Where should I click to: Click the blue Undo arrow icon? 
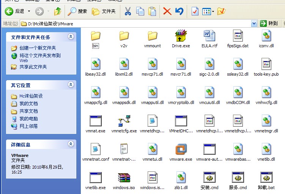point(180,11)
